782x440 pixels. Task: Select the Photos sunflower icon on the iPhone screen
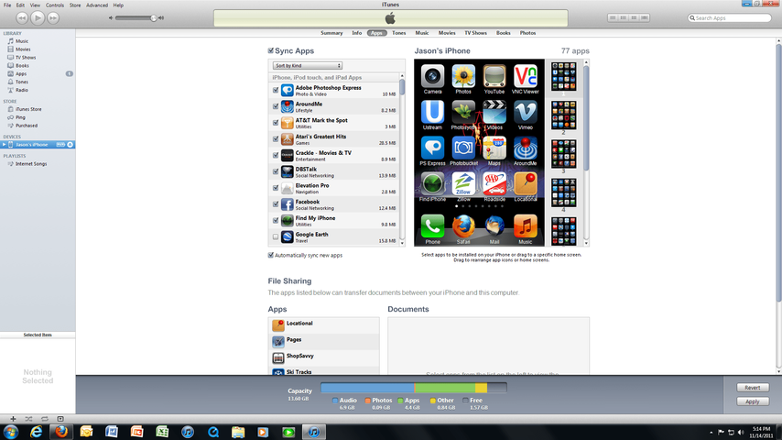click(x=463, y=76)
